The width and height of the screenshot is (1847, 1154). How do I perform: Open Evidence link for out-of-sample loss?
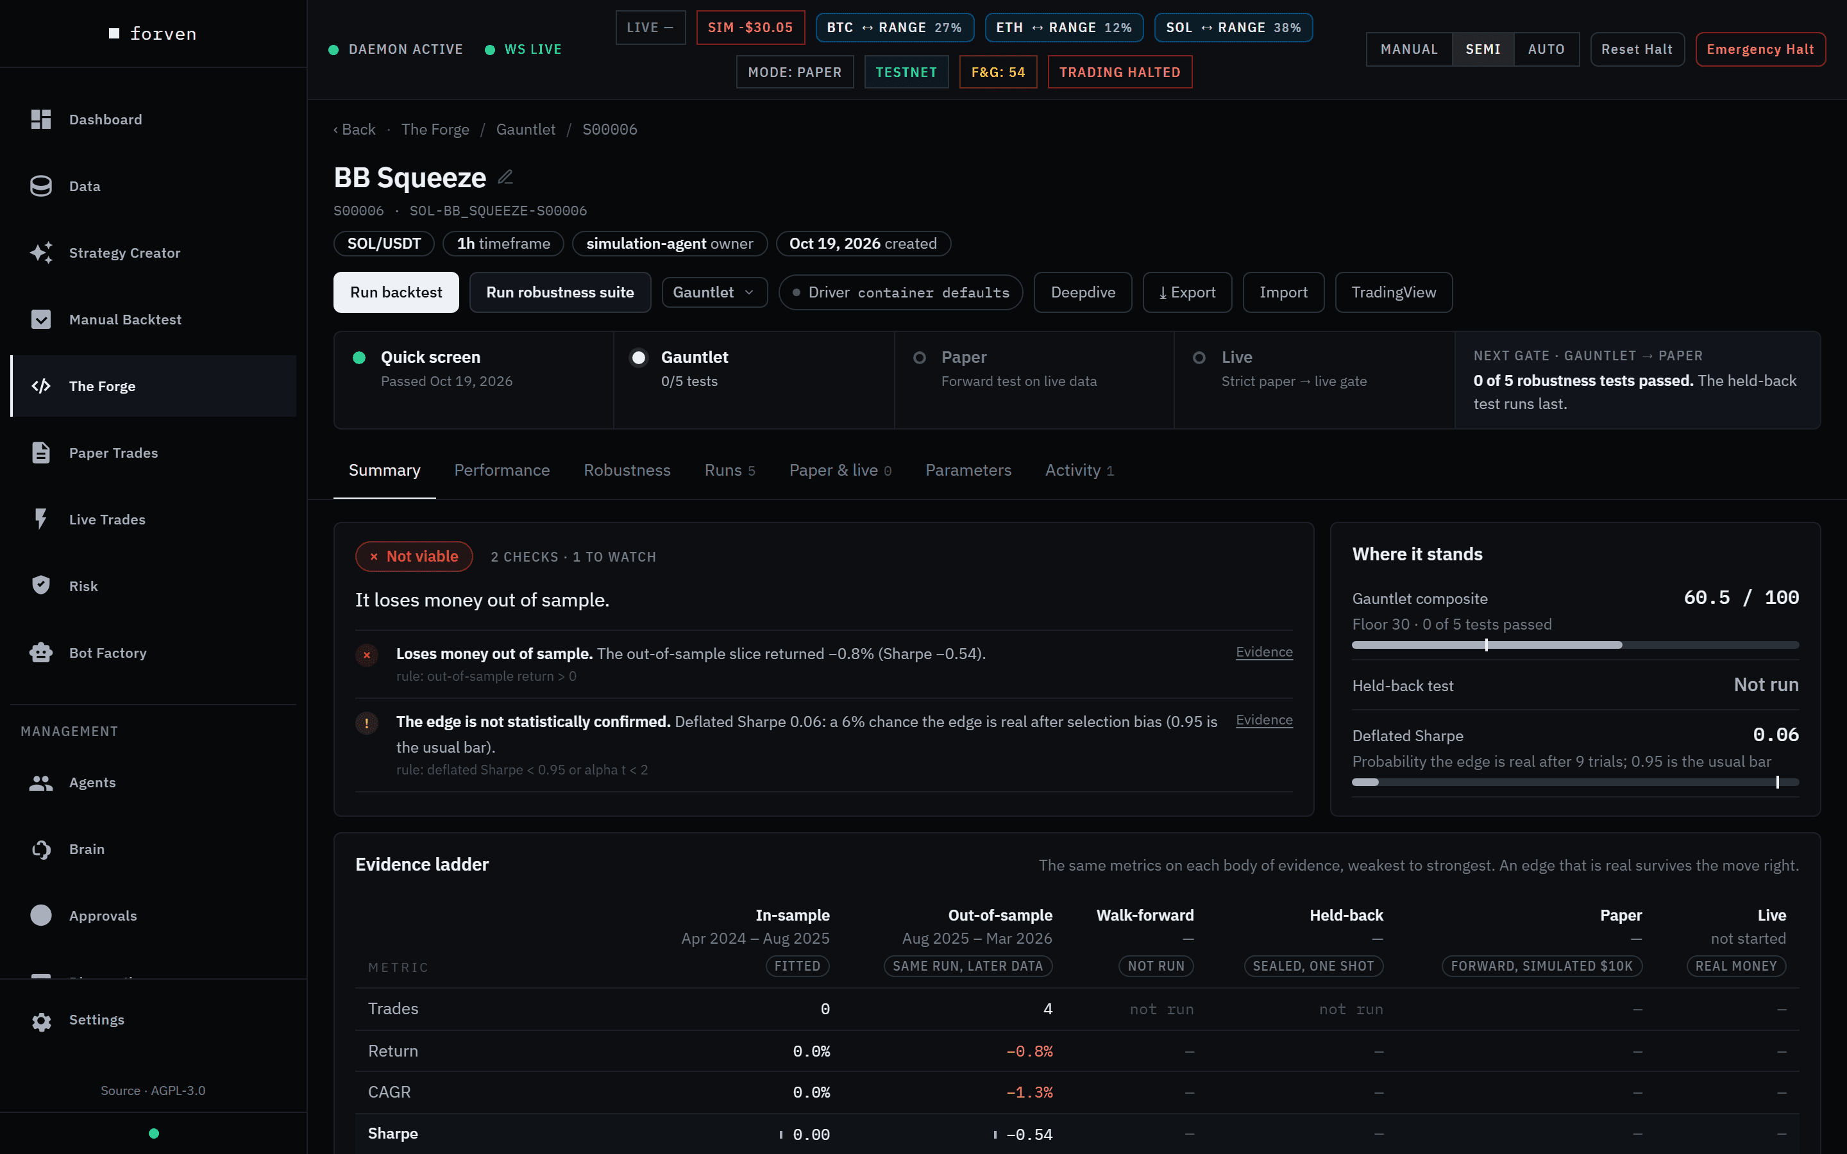tap(1264, 652)
